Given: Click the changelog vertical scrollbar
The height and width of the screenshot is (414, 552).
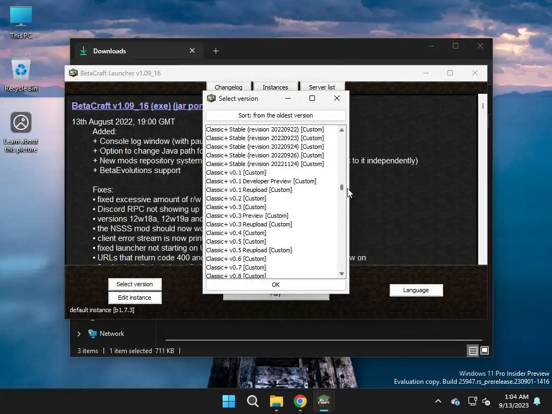Looking at the screenshot, I should point(482,106).
